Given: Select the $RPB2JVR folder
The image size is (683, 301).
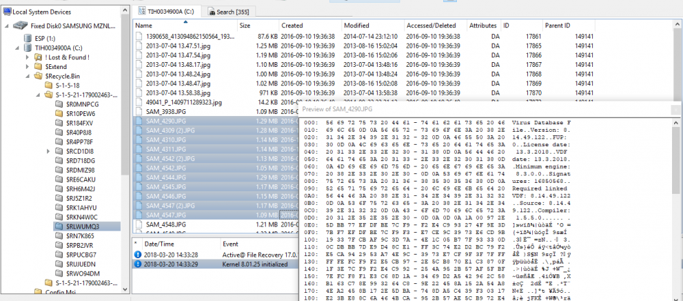Looking at the screenshot, I should click(x=80, y=245).
